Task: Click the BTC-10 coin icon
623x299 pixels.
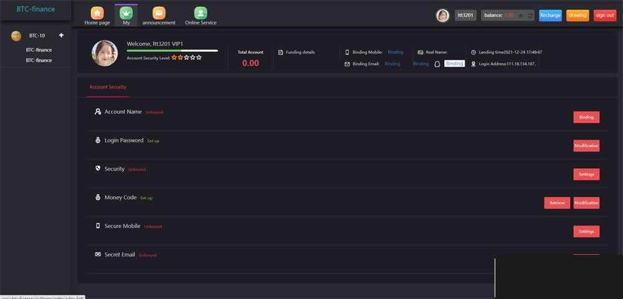Action: pyautogui.click(x=16, y=36)
